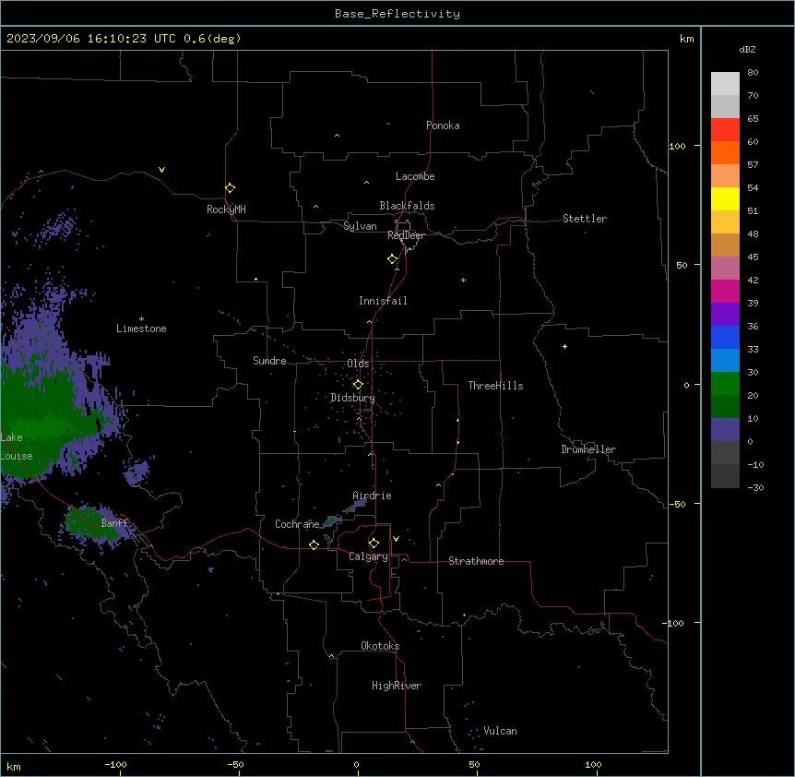This screenshot has height=777, width=795.
Task: Select the ThreeHills town label
Action: 495,386
